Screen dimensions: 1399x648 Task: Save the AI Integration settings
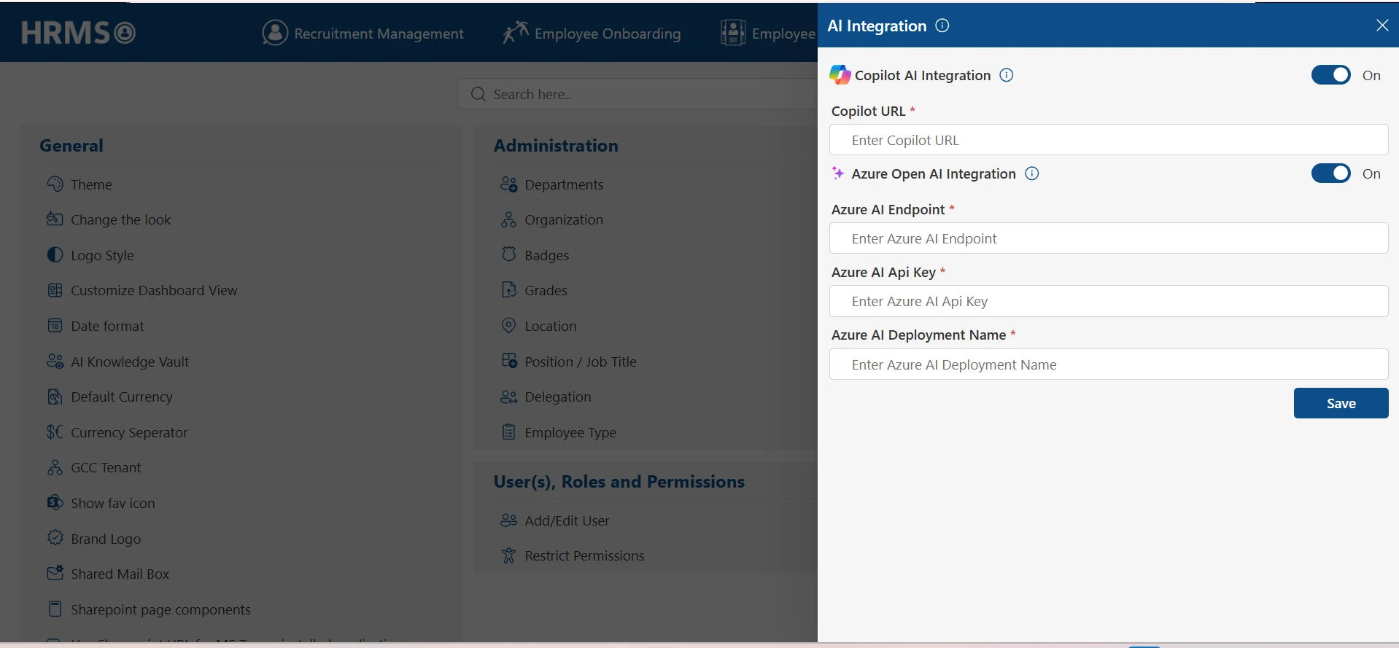click(1341, 403)
